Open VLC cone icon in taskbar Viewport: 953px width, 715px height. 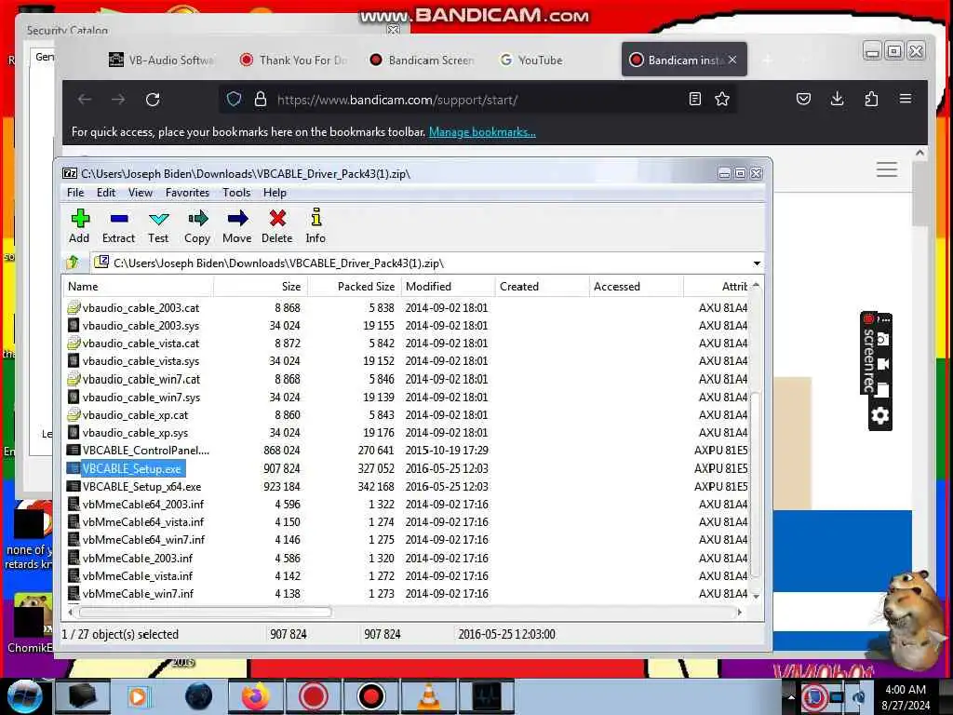click(x=429, y=696)
